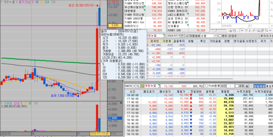Click the magnifier search icon beside code 54670
The height and width of the screenshot is (137, 273).
tap(138, 86)
